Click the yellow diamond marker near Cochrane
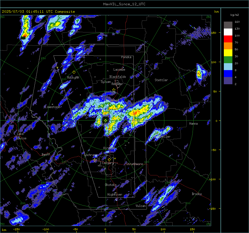Viewport: 249px width, 233px height. 95,160
